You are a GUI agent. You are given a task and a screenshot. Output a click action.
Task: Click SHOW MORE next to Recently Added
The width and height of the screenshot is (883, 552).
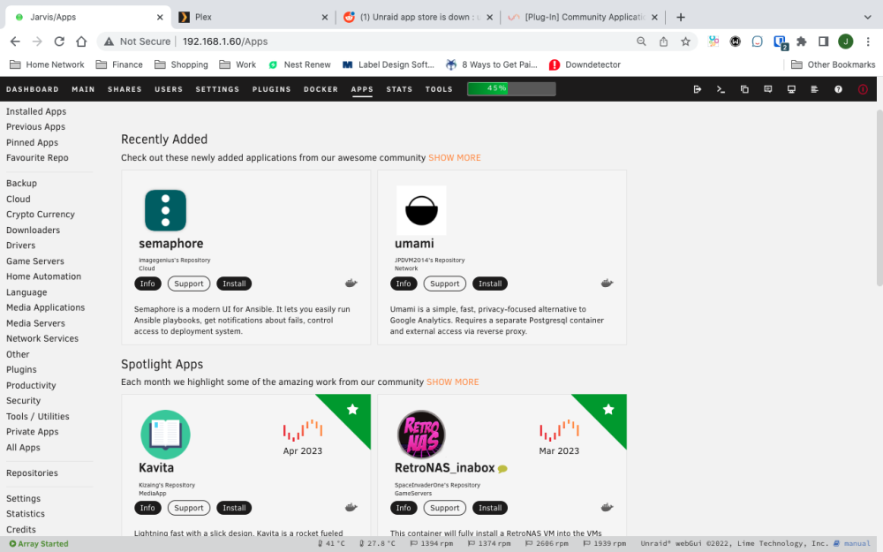[455, 158]
